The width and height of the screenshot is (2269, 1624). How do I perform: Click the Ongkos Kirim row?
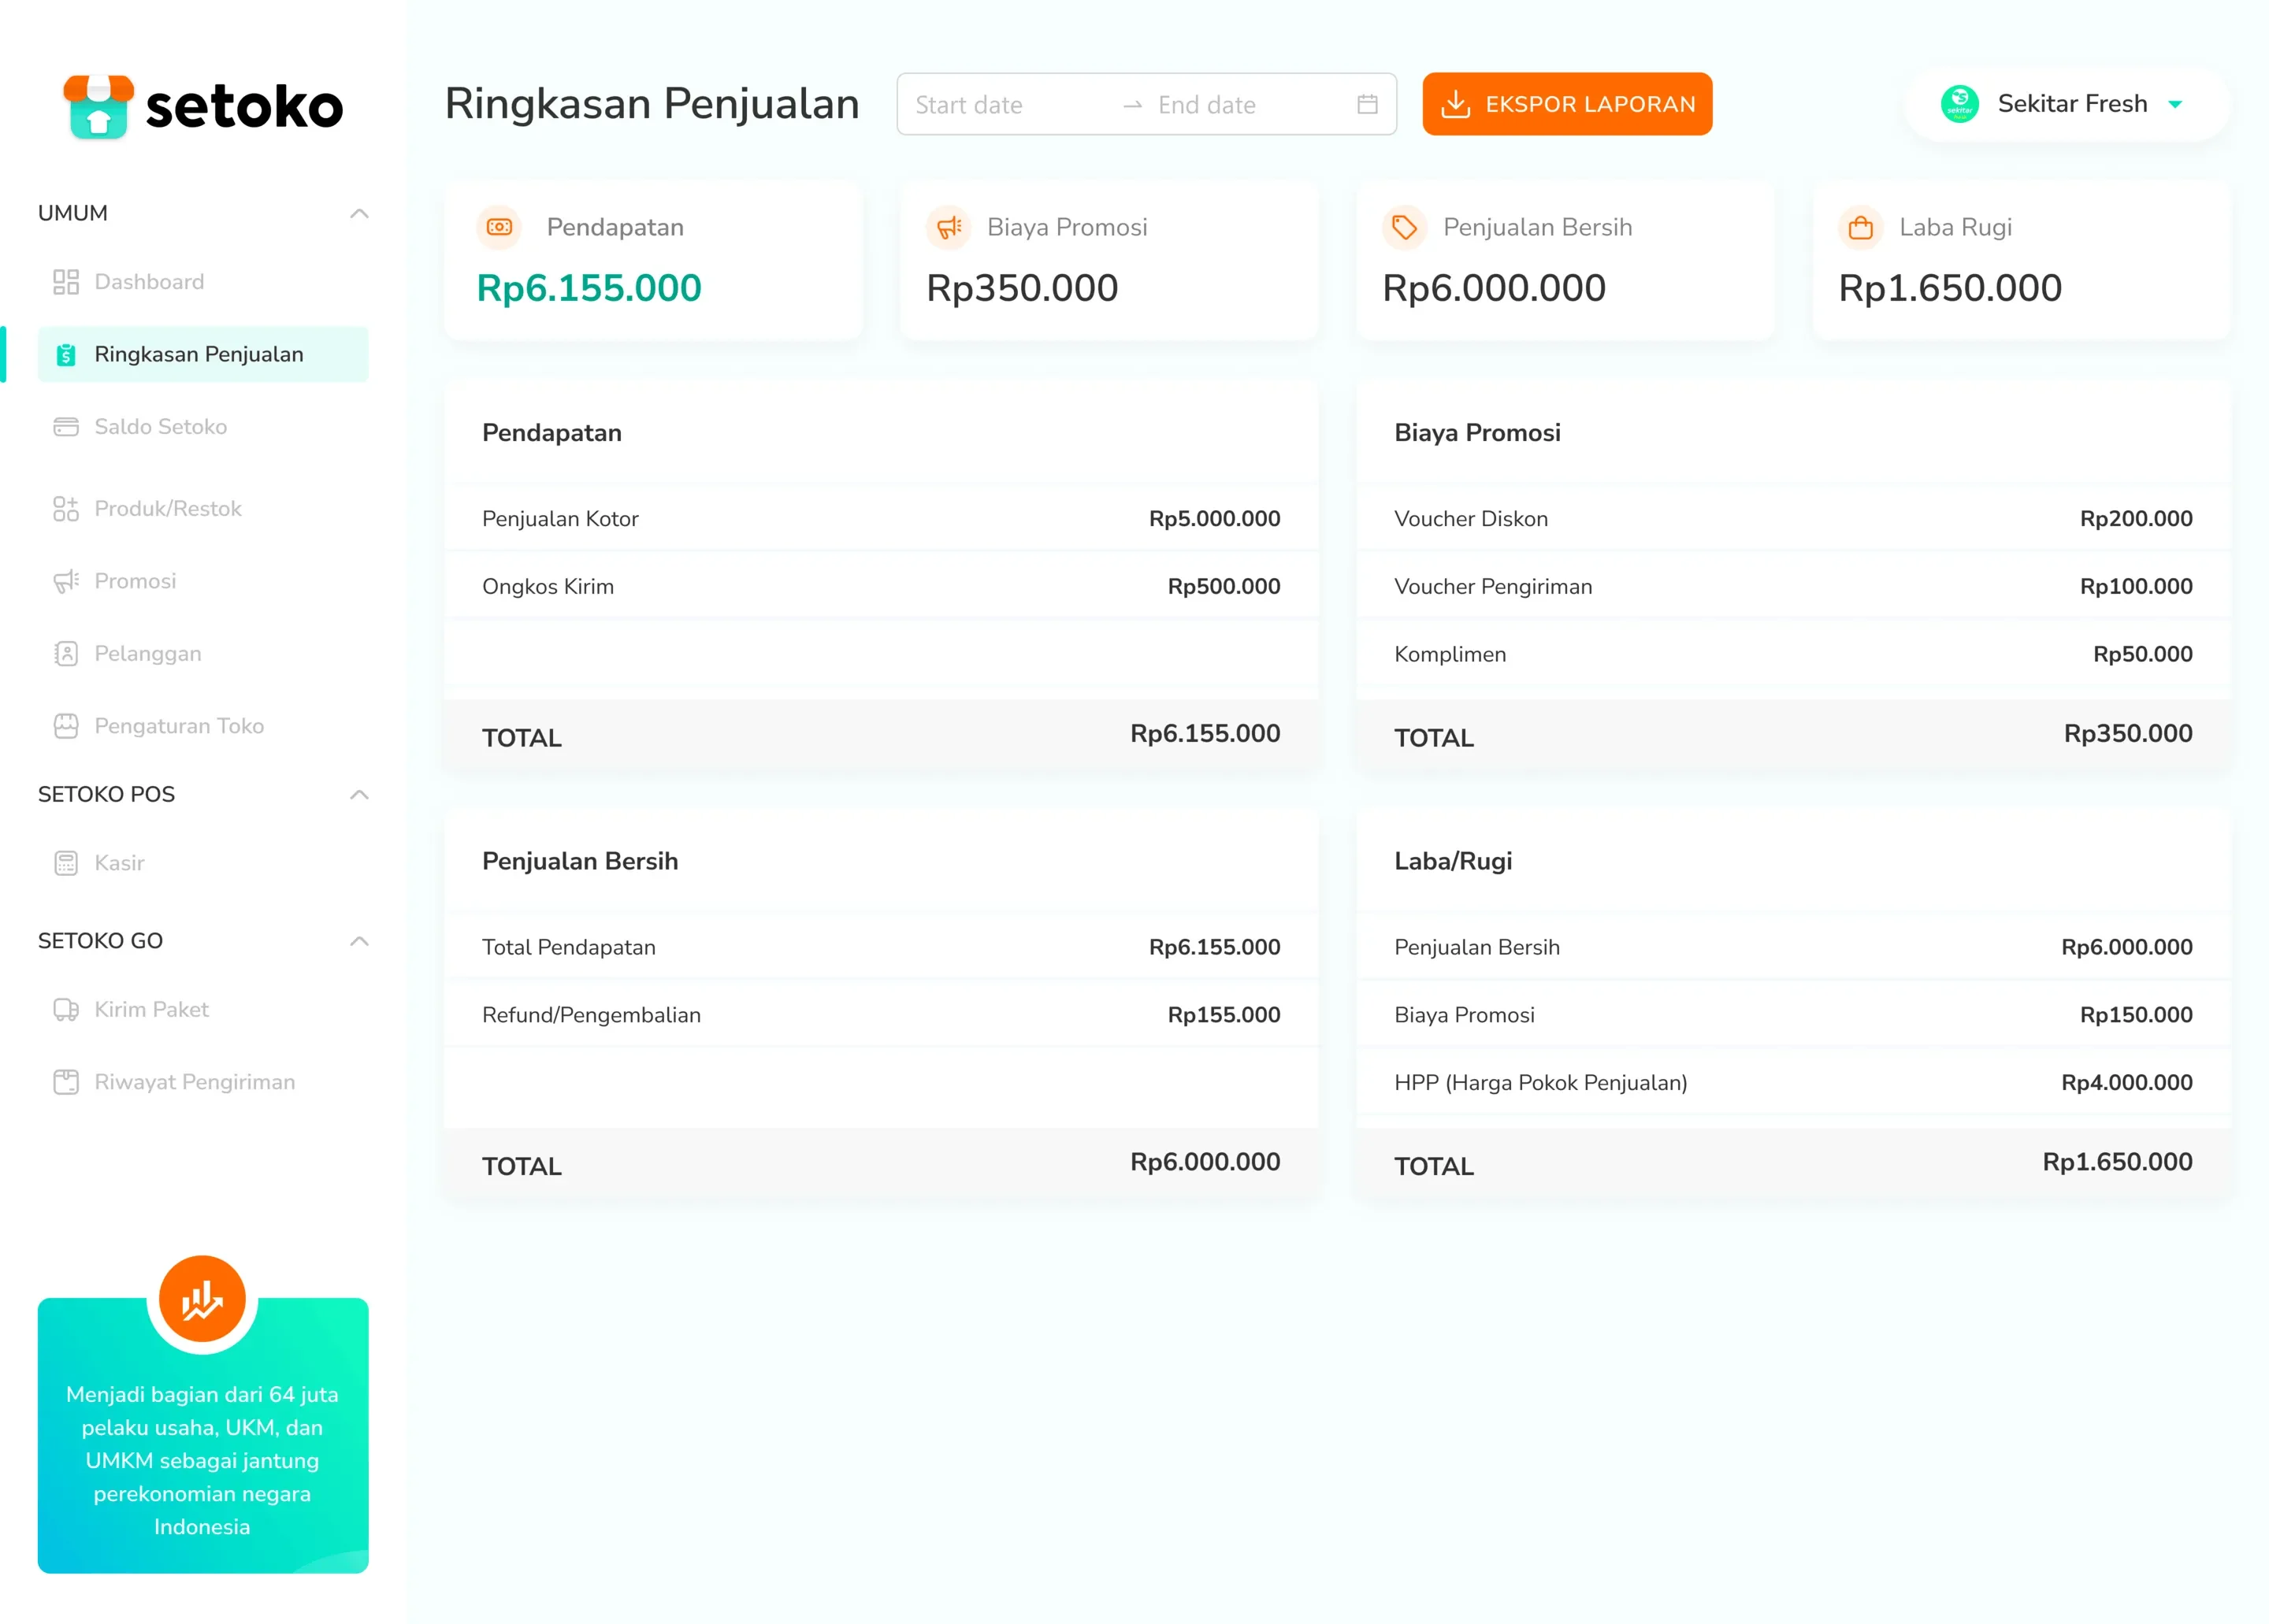click(x=880, y=586)
